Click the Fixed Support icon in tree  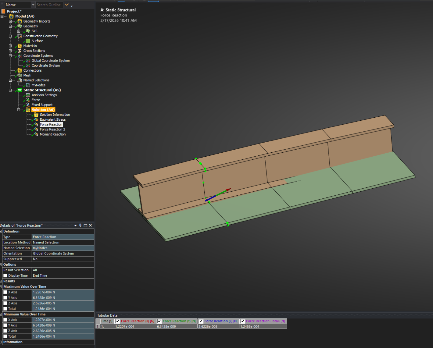(28, 105)
